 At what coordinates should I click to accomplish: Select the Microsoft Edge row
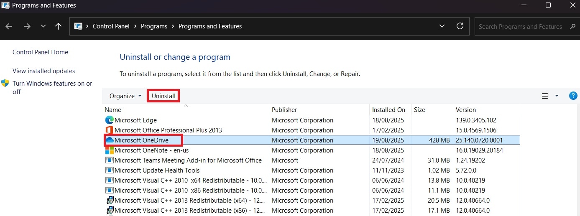[312, 120]
